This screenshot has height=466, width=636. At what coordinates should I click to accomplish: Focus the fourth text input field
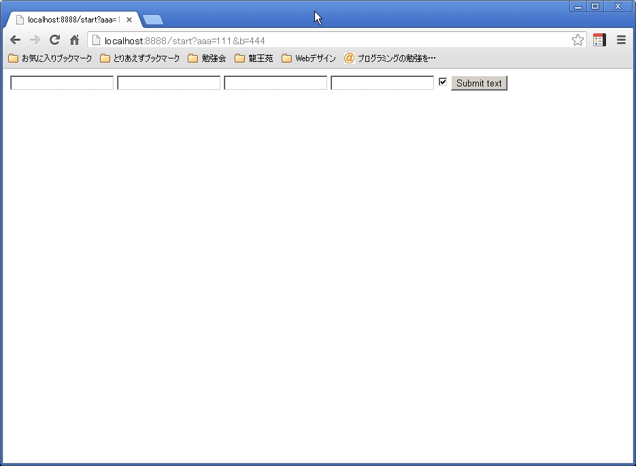click(382, 83)
